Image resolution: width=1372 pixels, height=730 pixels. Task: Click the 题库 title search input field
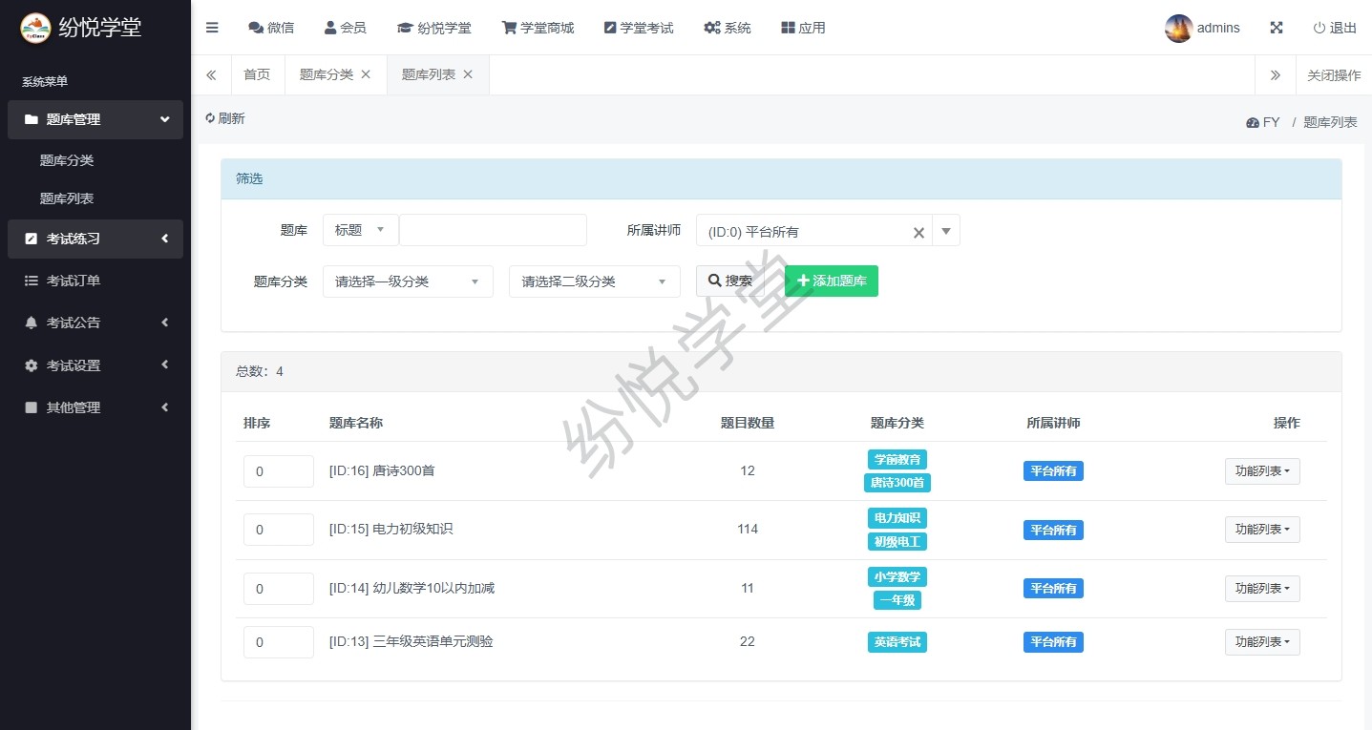tap(493, 230)
